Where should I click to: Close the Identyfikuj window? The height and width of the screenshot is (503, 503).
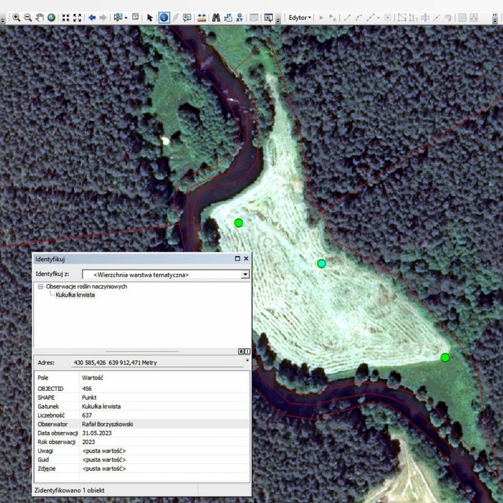246,259
